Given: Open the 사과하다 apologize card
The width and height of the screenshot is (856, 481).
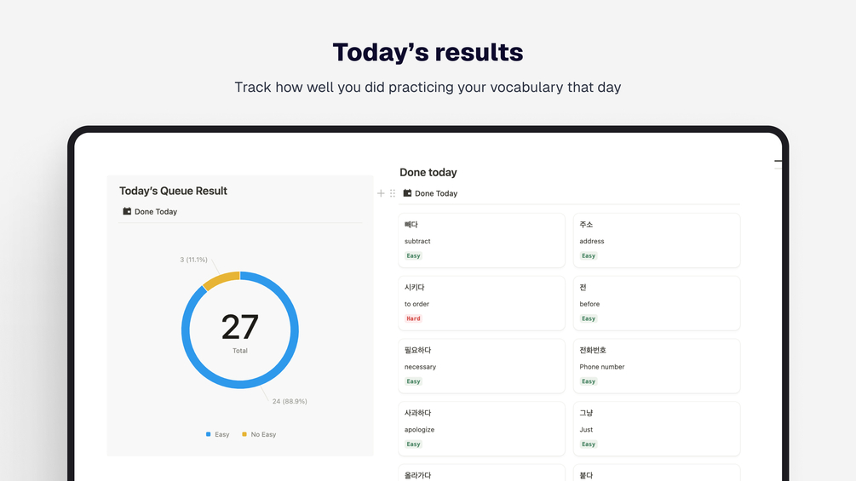Looking at the screenshot, I should (481, 428).
